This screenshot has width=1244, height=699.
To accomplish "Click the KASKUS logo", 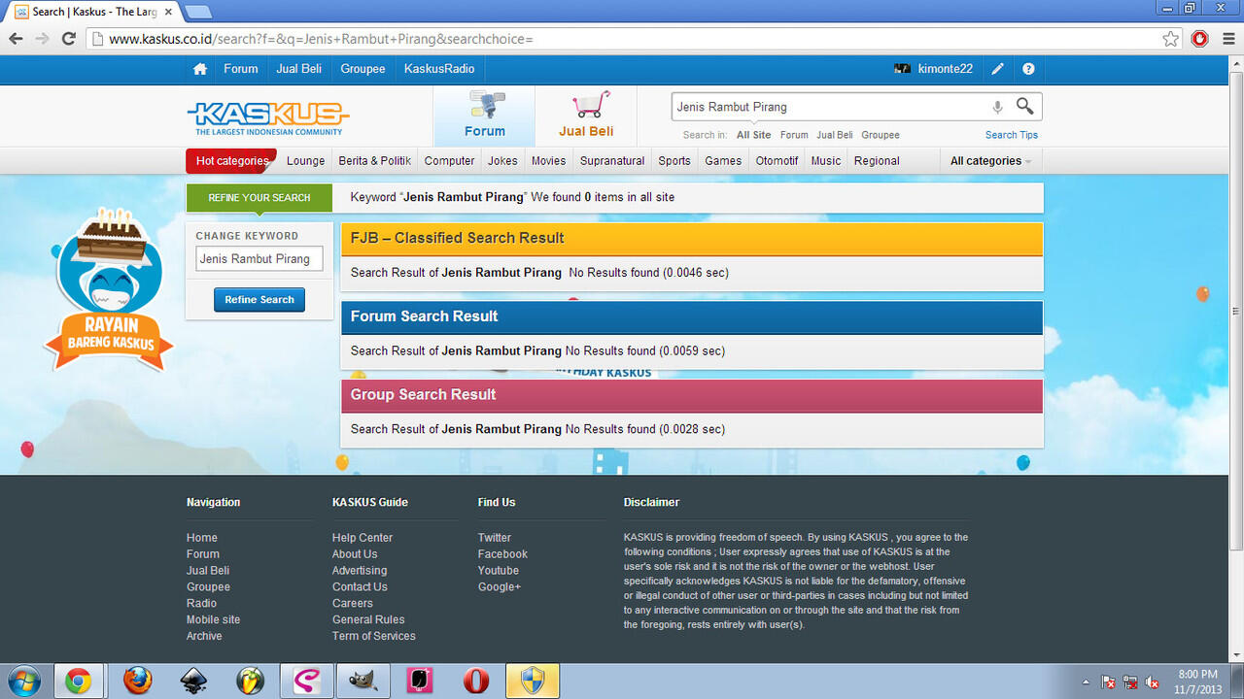I will tap(268, 117).
